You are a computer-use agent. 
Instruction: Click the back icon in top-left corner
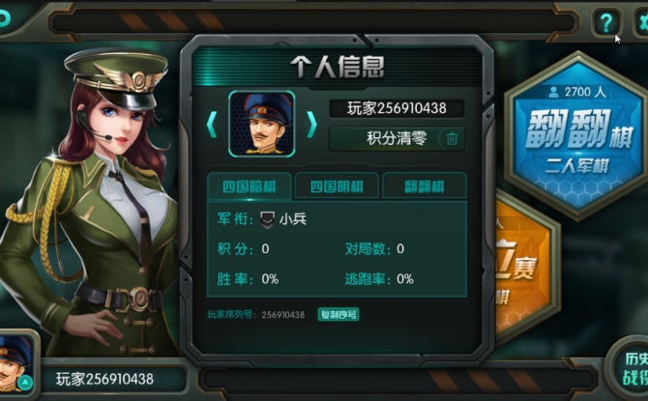pos(4,19)
